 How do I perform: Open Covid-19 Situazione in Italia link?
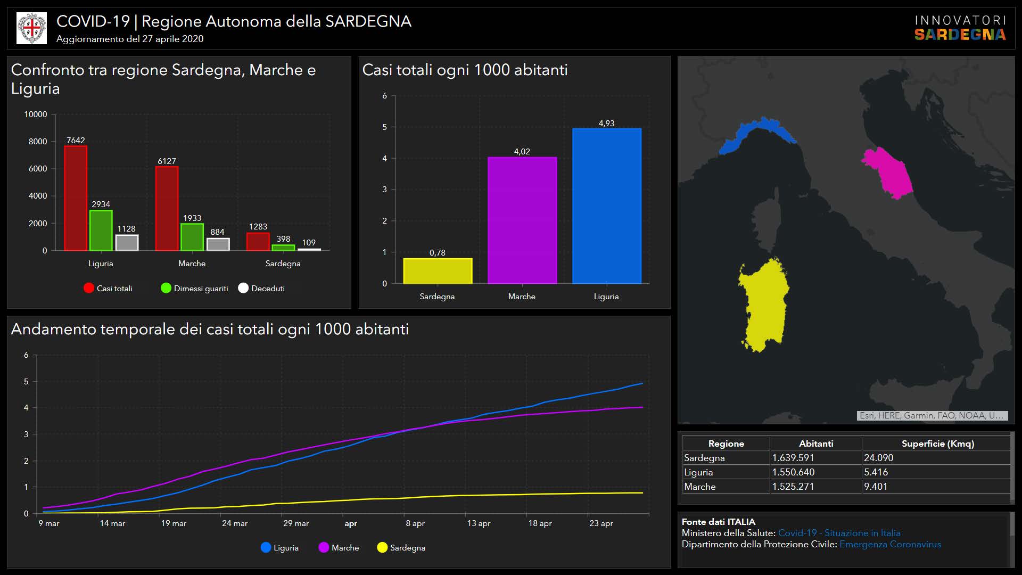pos(839,533)
